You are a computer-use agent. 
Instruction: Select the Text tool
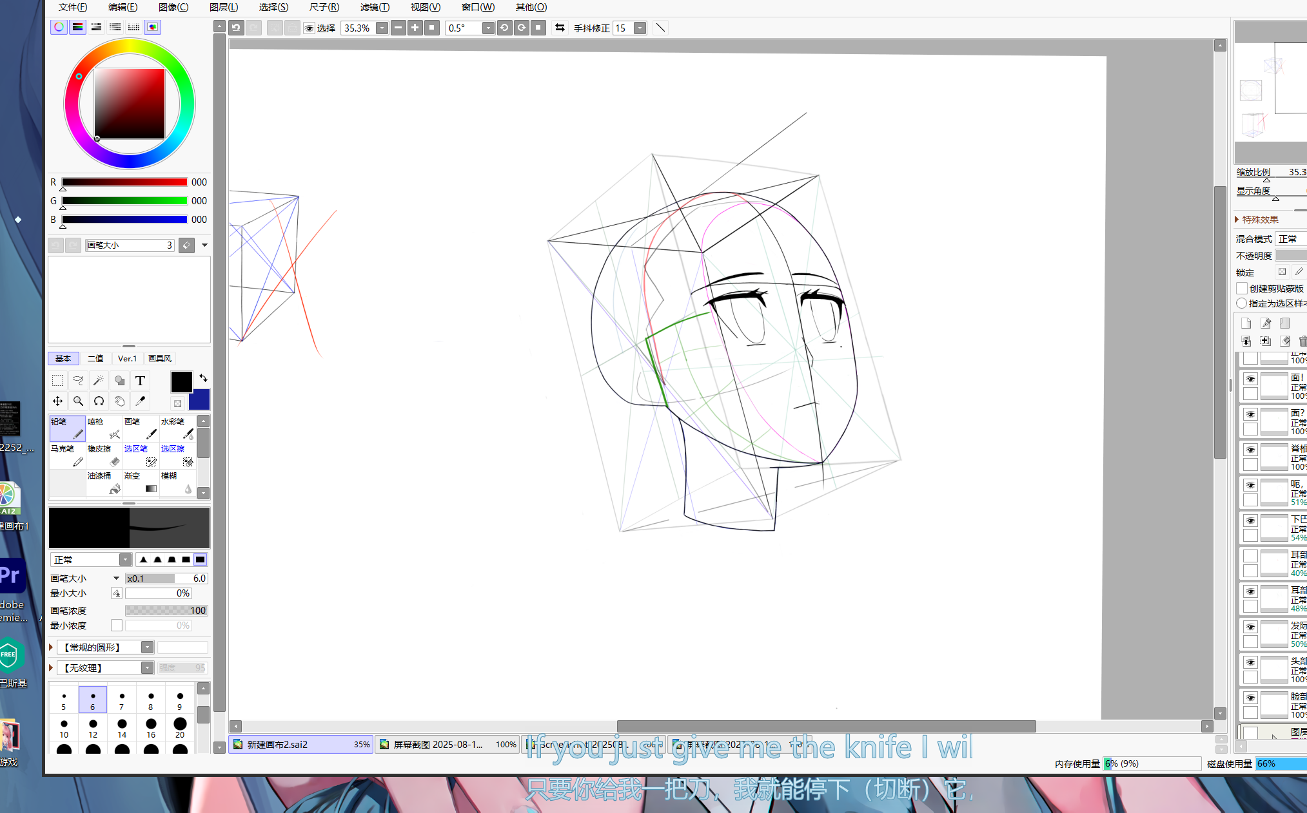(x=140, y=380)
